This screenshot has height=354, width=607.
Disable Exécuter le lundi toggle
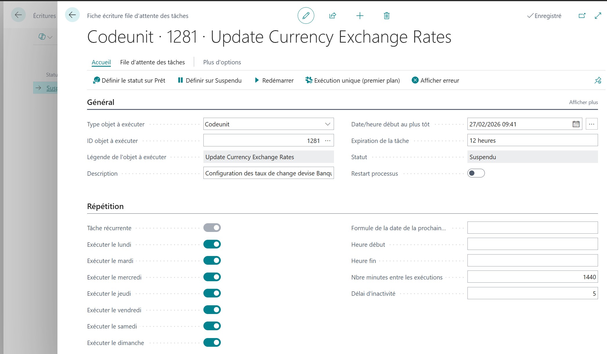pos(212,244)
